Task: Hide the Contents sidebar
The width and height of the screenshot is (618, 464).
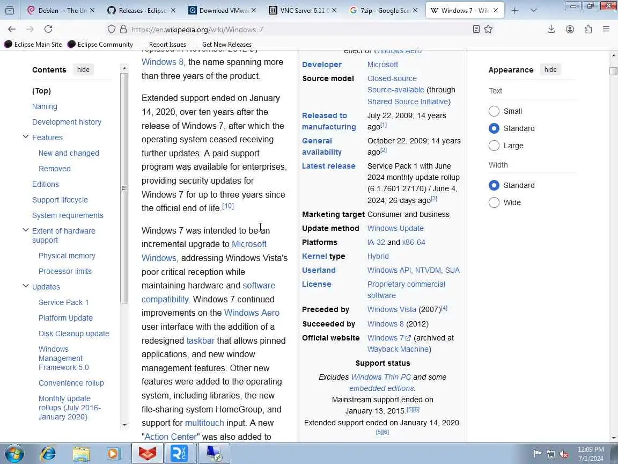Action: click(x=83, y=69)
